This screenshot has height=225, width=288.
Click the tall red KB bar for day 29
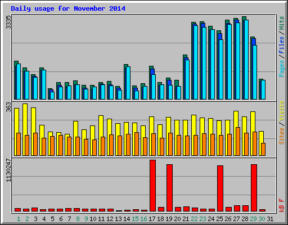tap(254, 188)
